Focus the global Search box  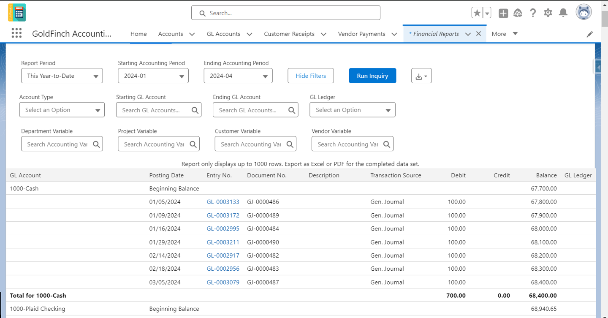(286, 13)
